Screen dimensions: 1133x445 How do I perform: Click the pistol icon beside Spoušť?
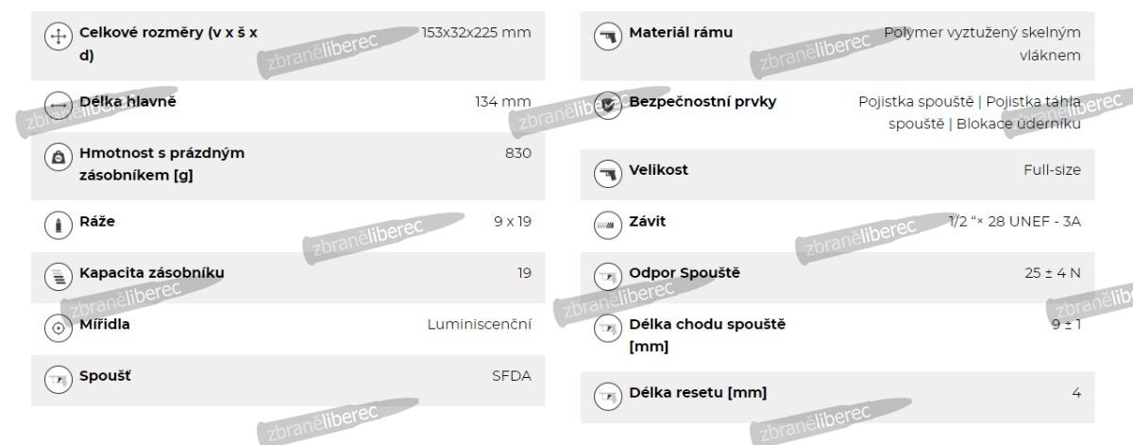click(57, 378)
